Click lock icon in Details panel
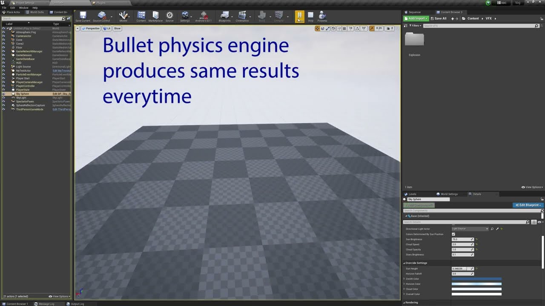The width and height of the screenshot is (545, 306). (x=542, y=199)
